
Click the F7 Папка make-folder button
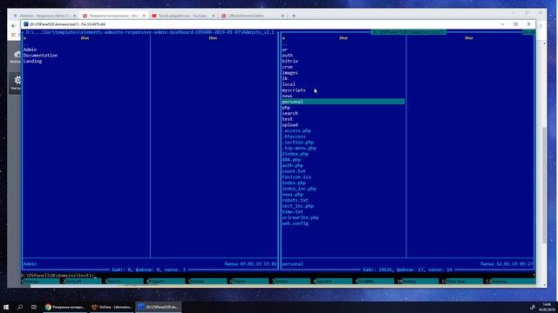click(290, 281)
